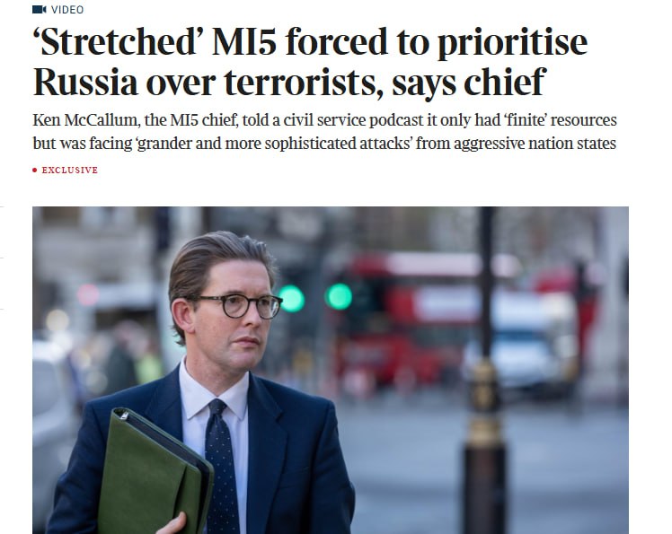Click the red dot beside EXCLUSIVE

pyautogui.click(x=35, y=171)
